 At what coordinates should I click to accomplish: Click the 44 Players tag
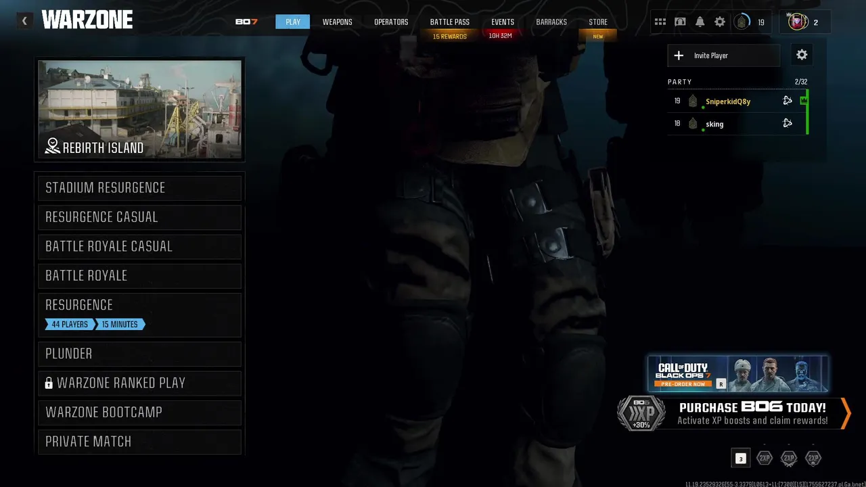(x=70, y=325)
